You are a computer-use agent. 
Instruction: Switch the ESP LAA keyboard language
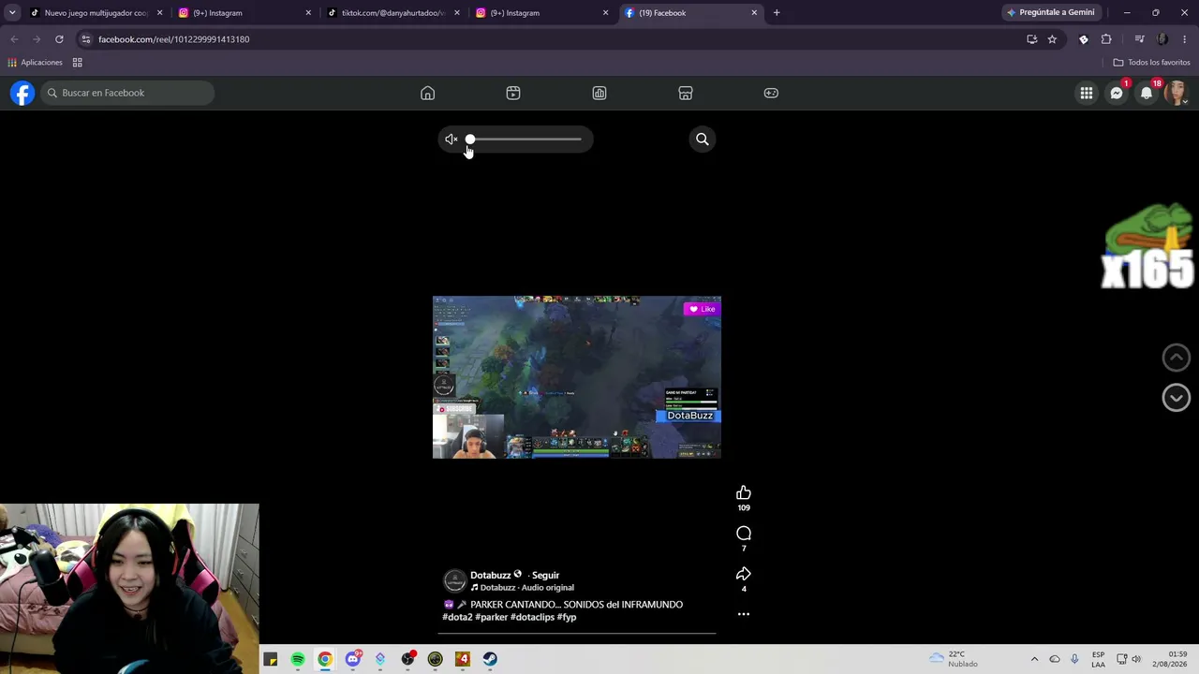click(1098, 659)
